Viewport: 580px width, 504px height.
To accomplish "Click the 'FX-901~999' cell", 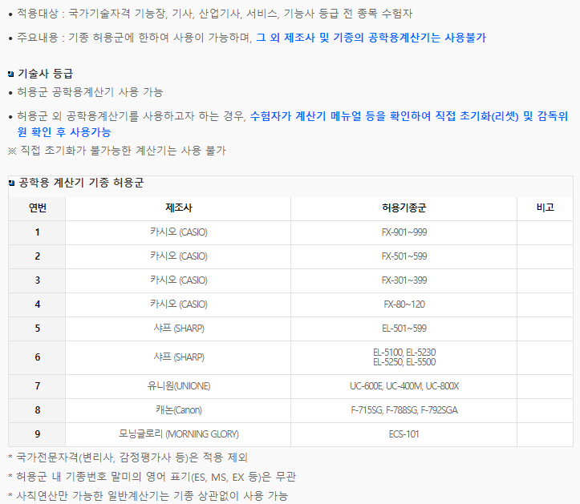I will pos(404,232).
